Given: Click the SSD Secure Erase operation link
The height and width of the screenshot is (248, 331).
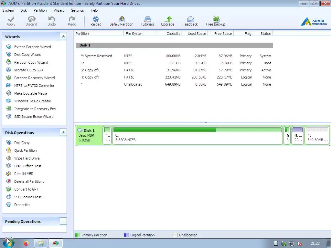Looking at the screenshot, I should click(28, 197).
